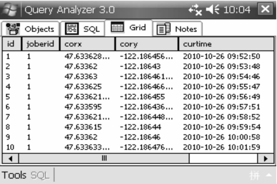Select curtime 2010-10-26 09:57:51

(x=222, y=107)
